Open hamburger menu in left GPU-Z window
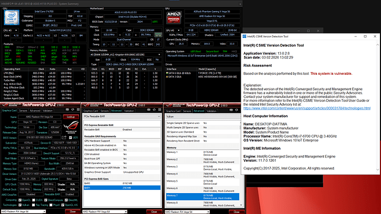The width and height of the screenshot is (381, 214). pyautogui.click(x=78, y=109)
